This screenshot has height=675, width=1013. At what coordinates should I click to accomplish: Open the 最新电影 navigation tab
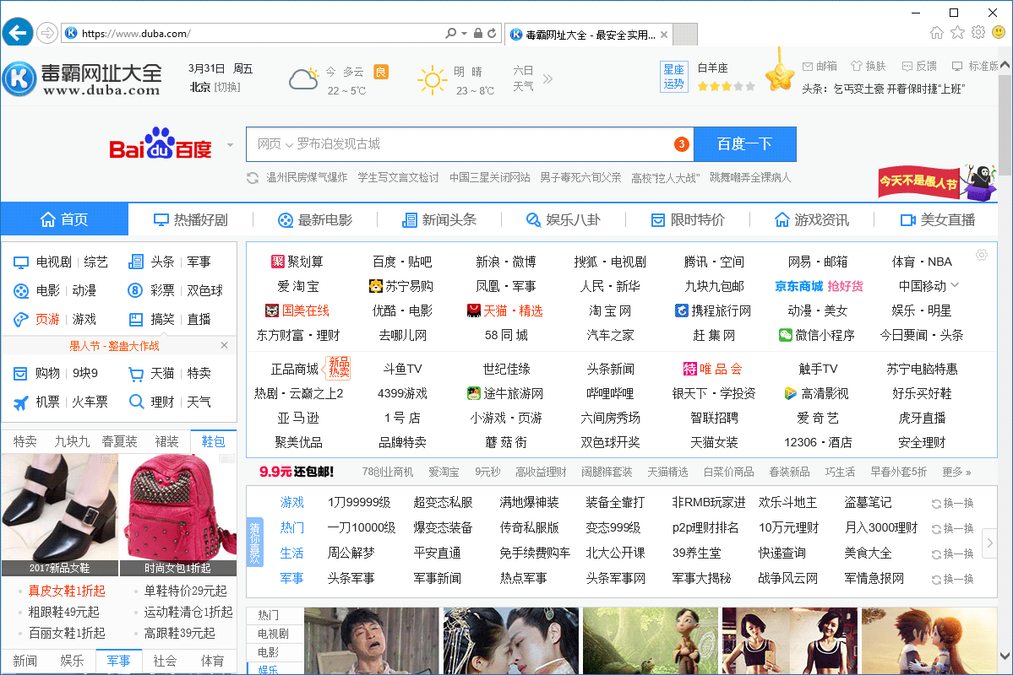[x=314, y=220]
